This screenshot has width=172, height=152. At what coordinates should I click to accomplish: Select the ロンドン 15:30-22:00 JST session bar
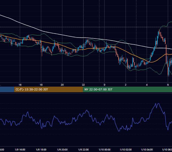point(49,89)
